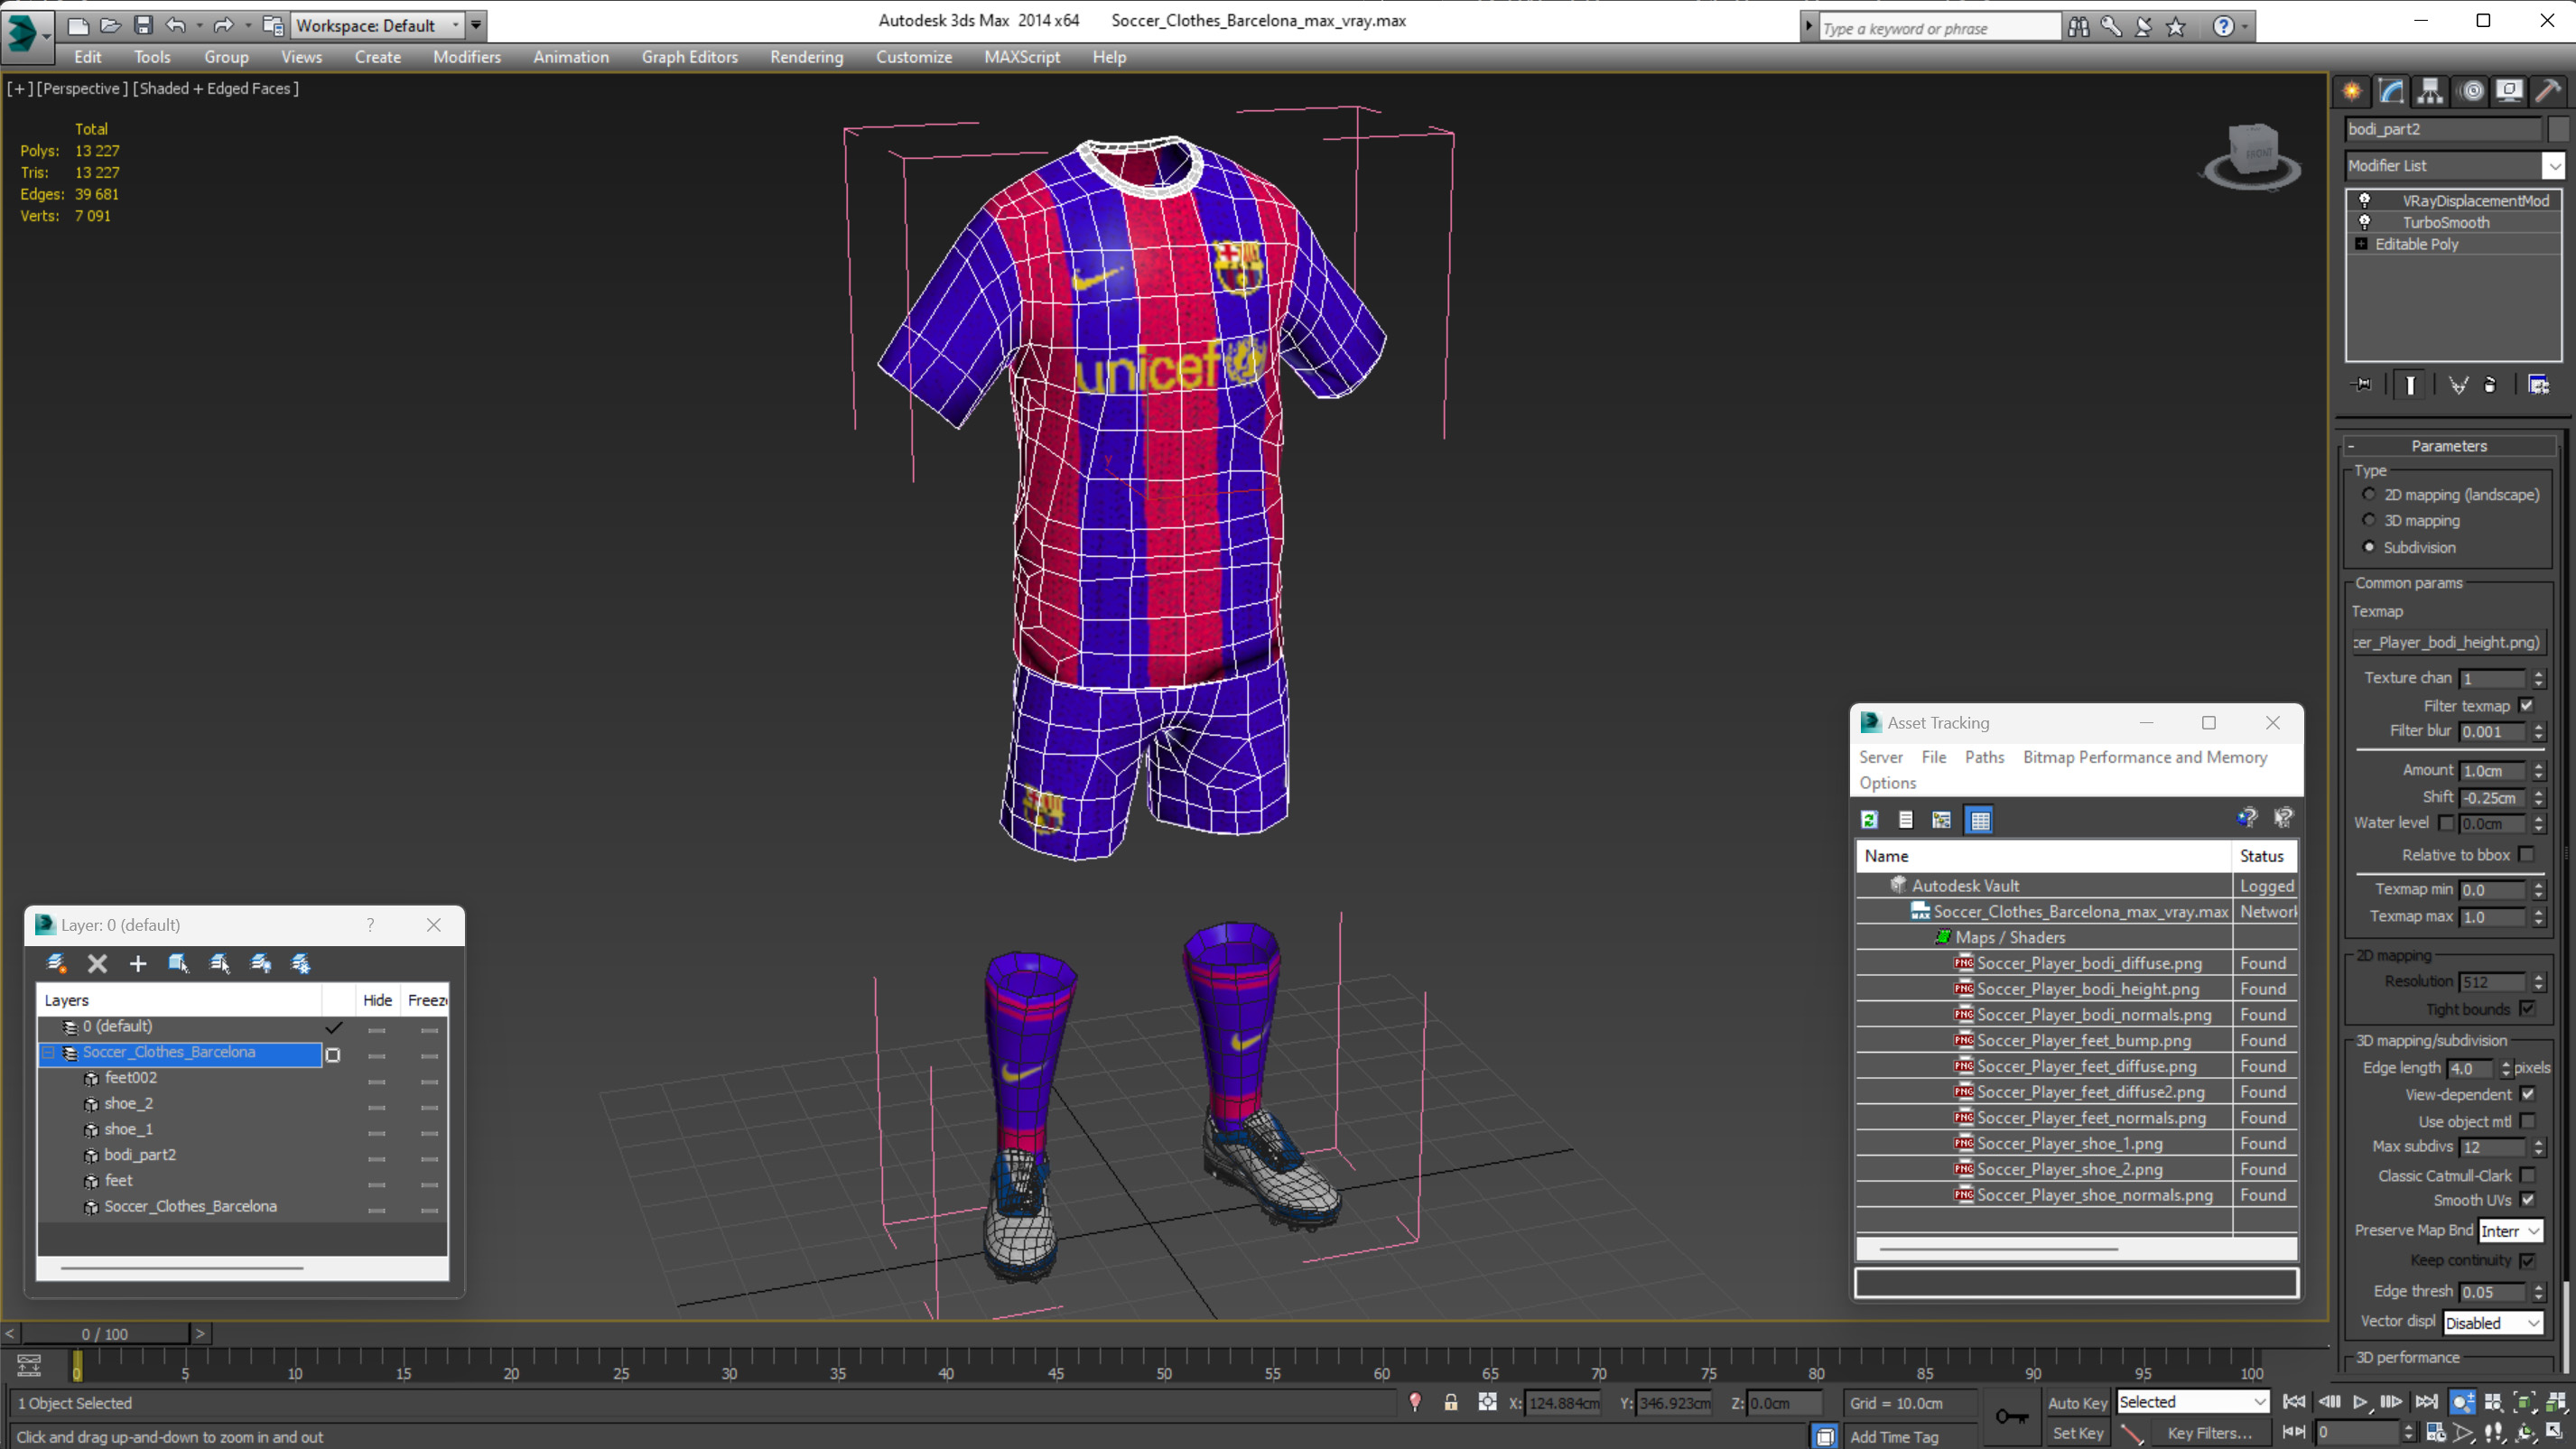This screenshot has width=2576, height=1449.
Task: Click Delete layer X icon in Layer dialog
Action: pyautogui.click(x=97, y=963)
